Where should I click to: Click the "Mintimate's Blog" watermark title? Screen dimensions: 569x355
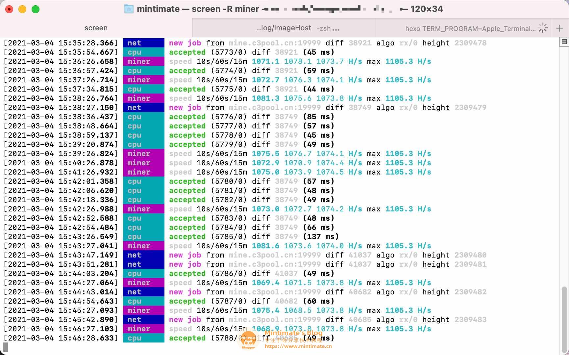[293, 333]
